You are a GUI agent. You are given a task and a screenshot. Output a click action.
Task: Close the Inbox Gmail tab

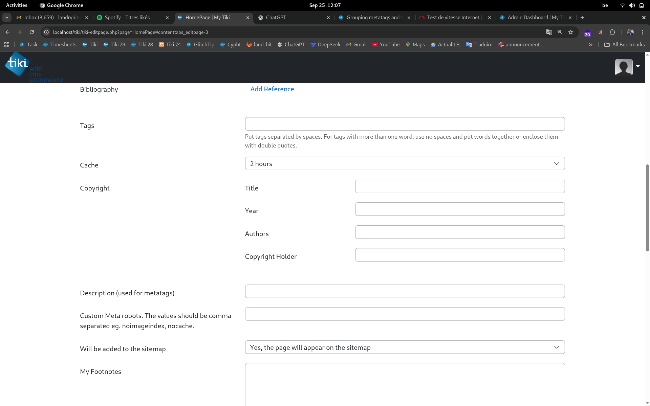point(87,18)
